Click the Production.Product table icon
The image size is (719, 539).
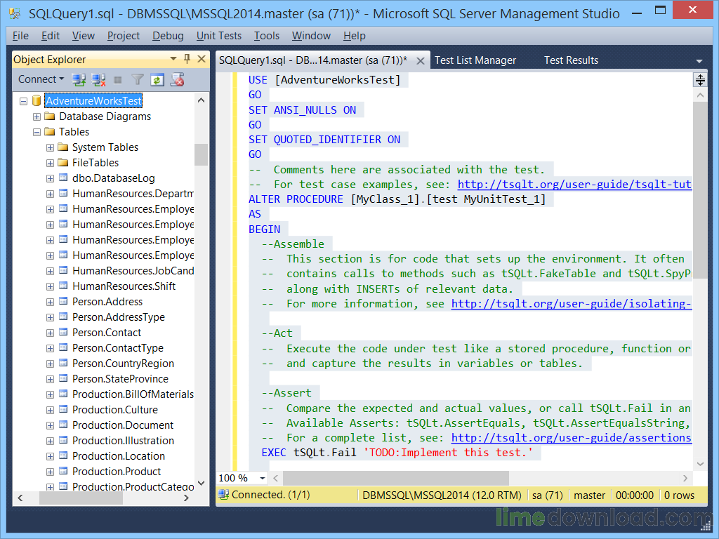(x=63, y=471)
